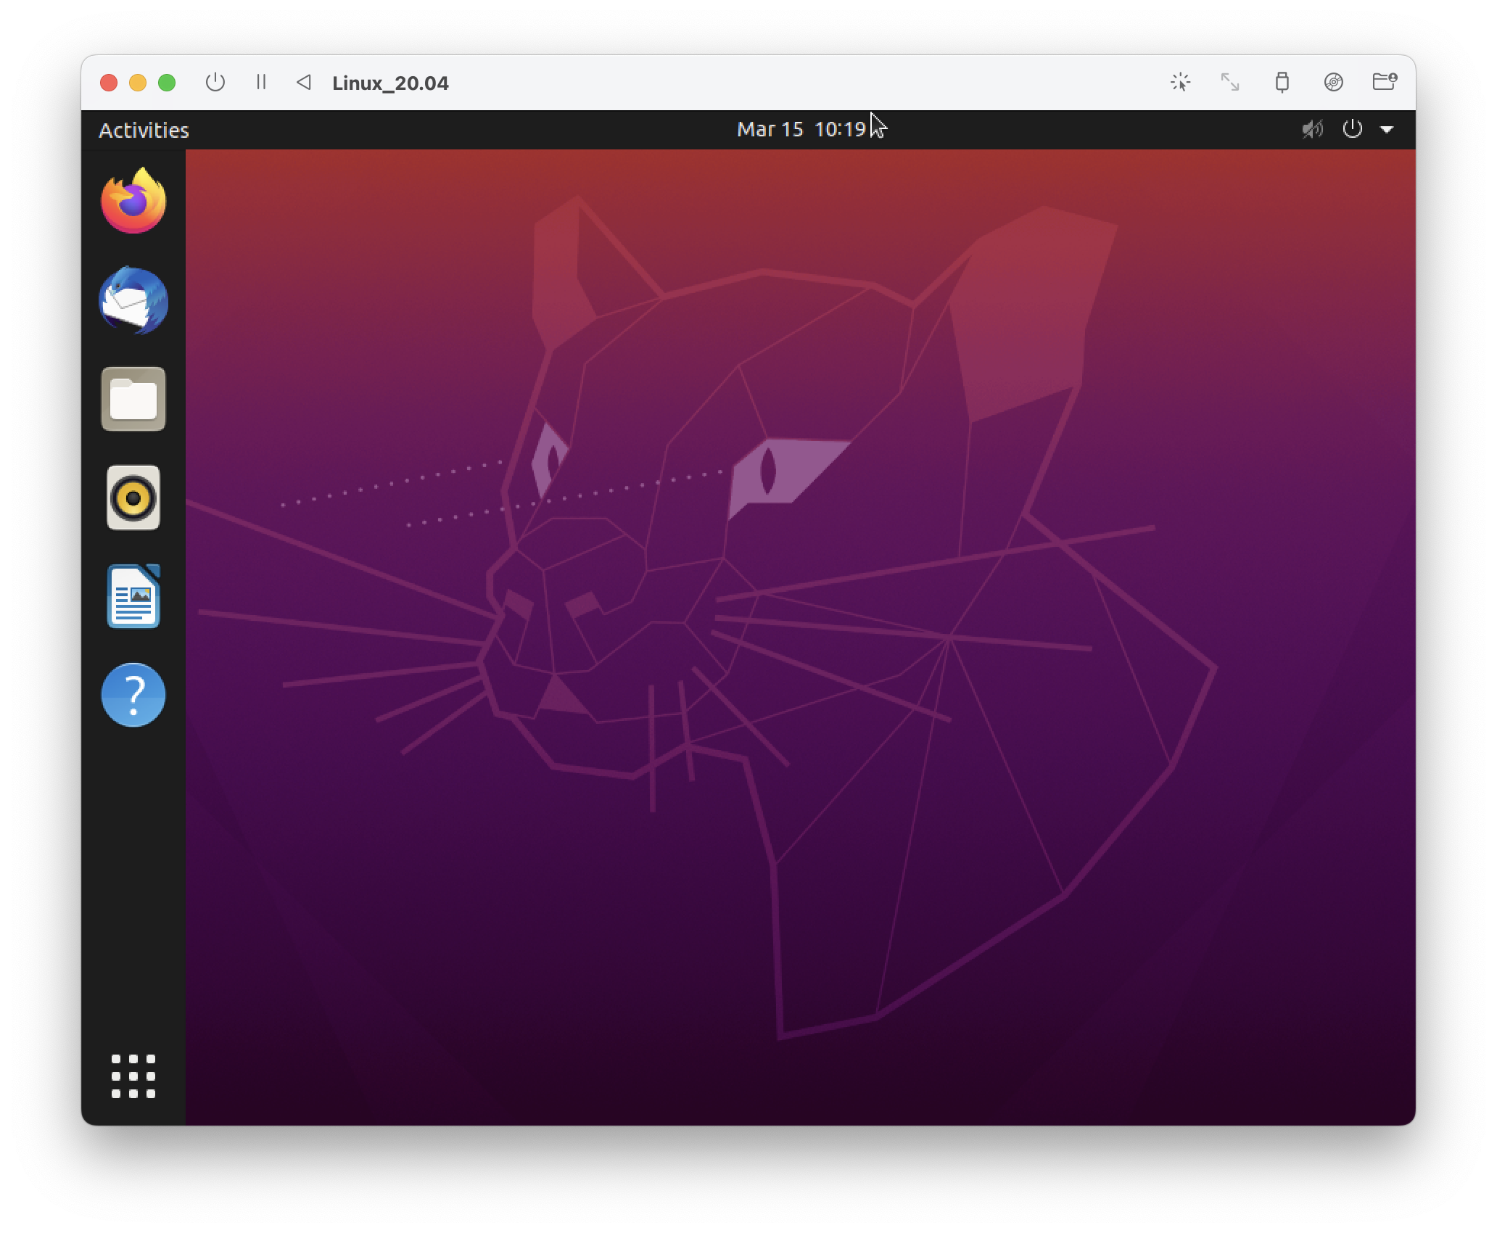The width and height of the screenshot is (1497, 1233).
Task: Open the shared folder icon
Action: 1384,82
